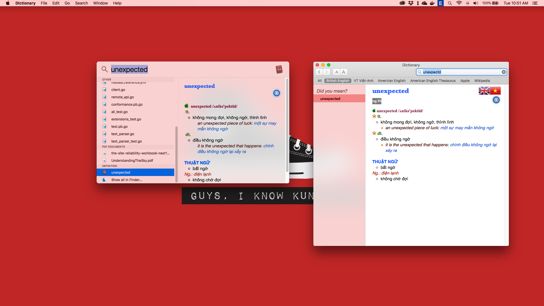The height and width of the screenshot is (306, 544).
Task: Click the Dictionary book icon in Spotlight
Action: (x=279, y=69)
